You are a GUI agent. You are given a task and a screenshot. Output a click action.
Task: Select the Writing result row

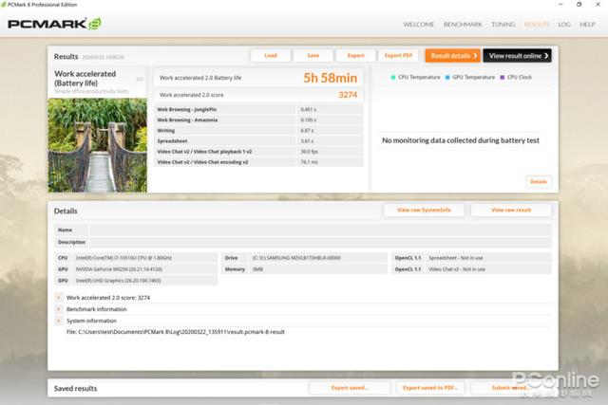[258, 131]
